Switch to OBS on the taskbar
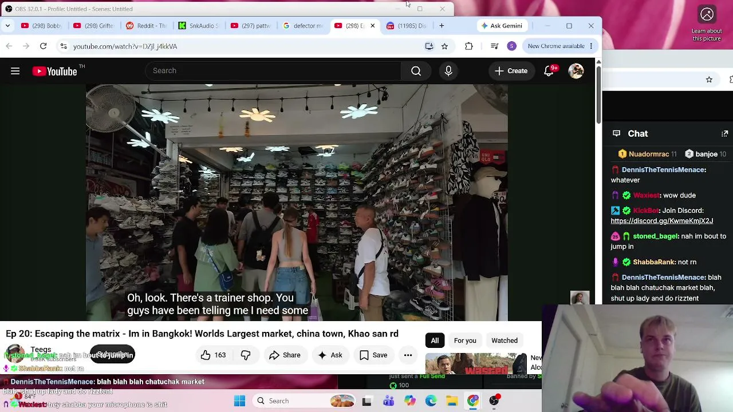 [x=494, y=401]
